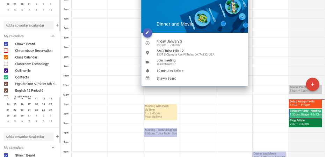
Task: Click the bell icon for 10 minutes before
Action: click(147, 71)
